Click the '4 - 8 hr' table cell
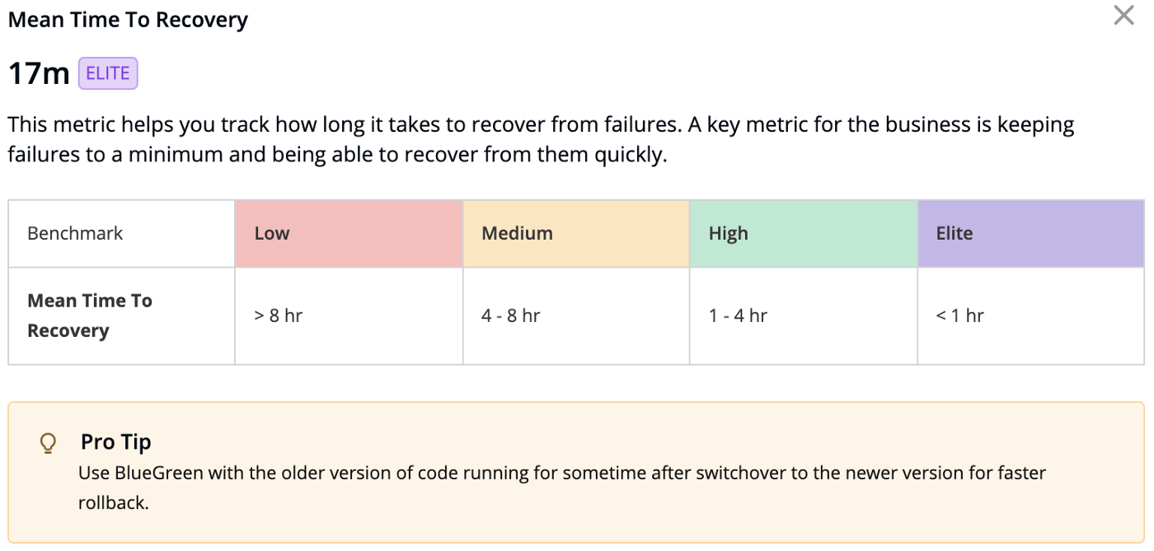 511,315
